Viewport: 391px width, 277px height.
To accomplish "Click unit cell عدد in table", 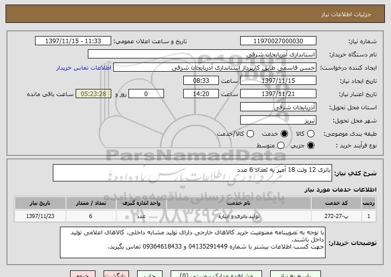I will (x=141, y=216).
